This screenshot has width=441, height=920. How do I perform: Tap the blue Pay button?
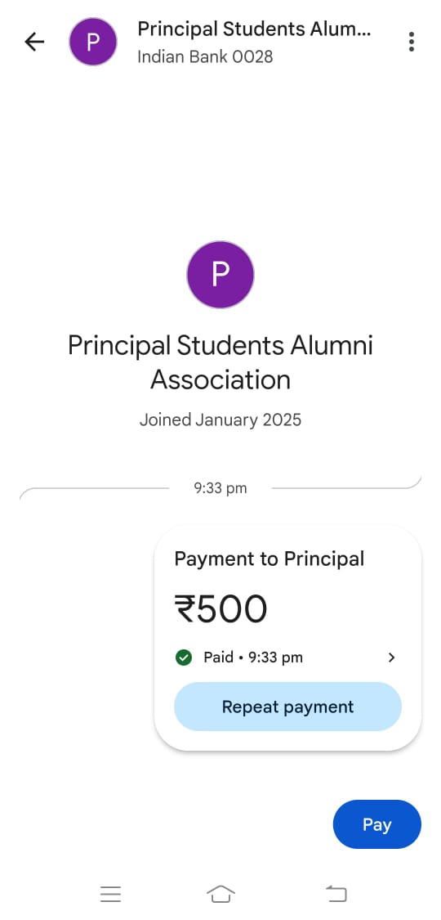pyautogui.click(x=376, y=824)
